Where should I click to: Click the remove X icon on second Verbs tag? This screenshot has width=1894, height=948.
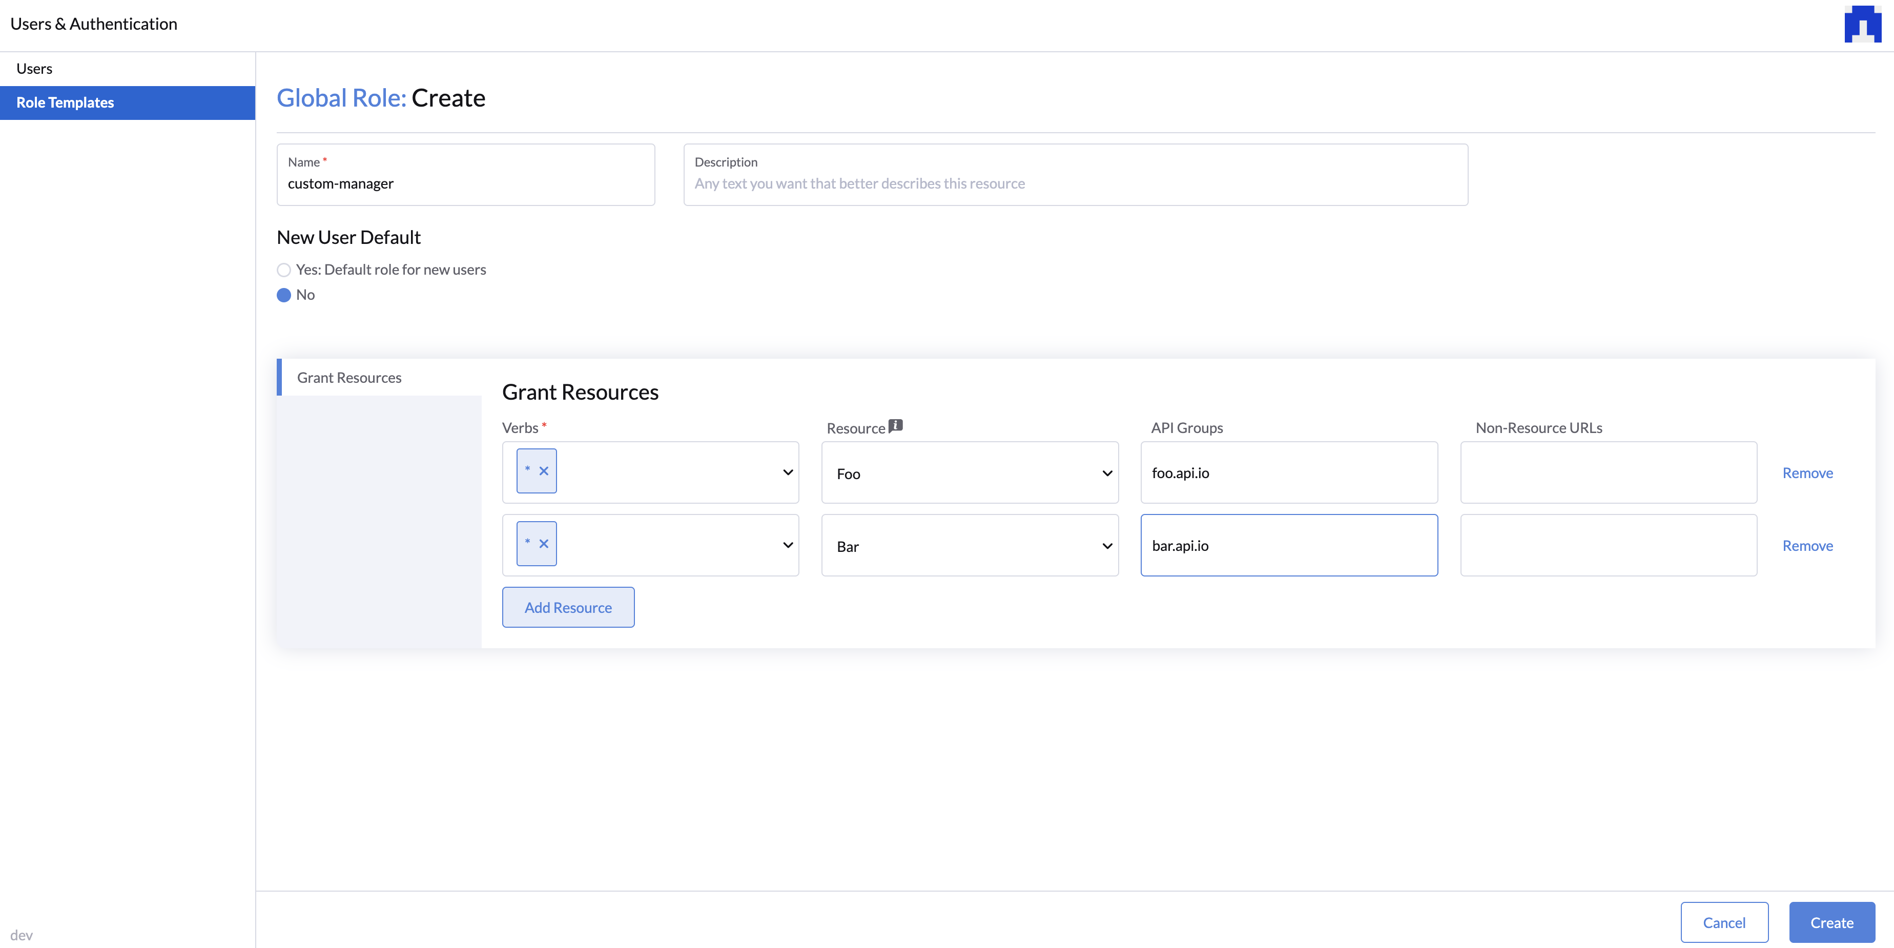pos(543,544)
